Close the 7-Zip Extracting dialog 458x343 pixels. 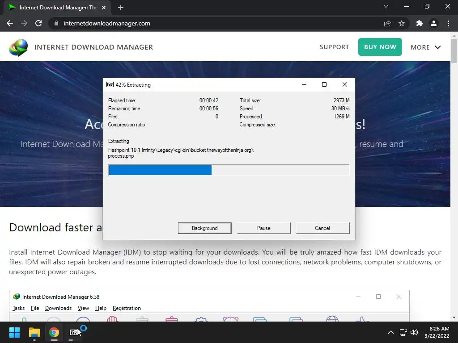[345, 84]
